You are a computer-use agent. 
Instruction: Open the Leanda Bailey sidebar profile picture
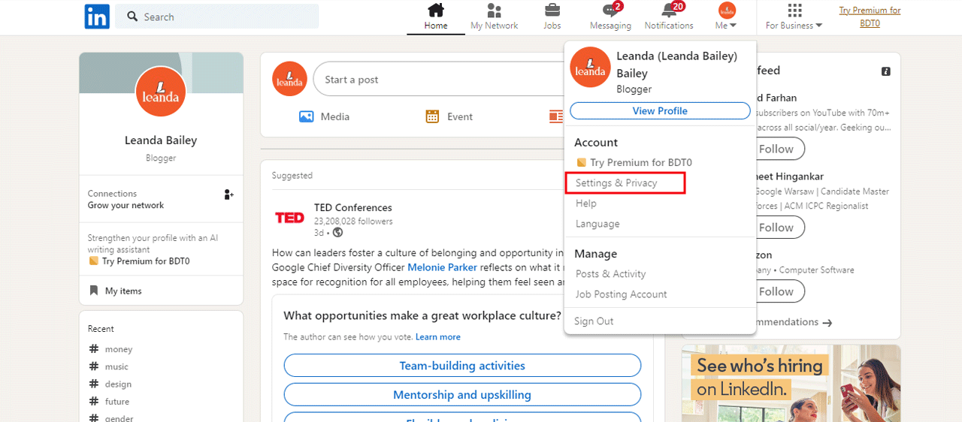click(161, 92)
